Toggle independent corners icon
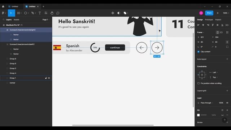The image size is (231, 130). coord(227,47)
